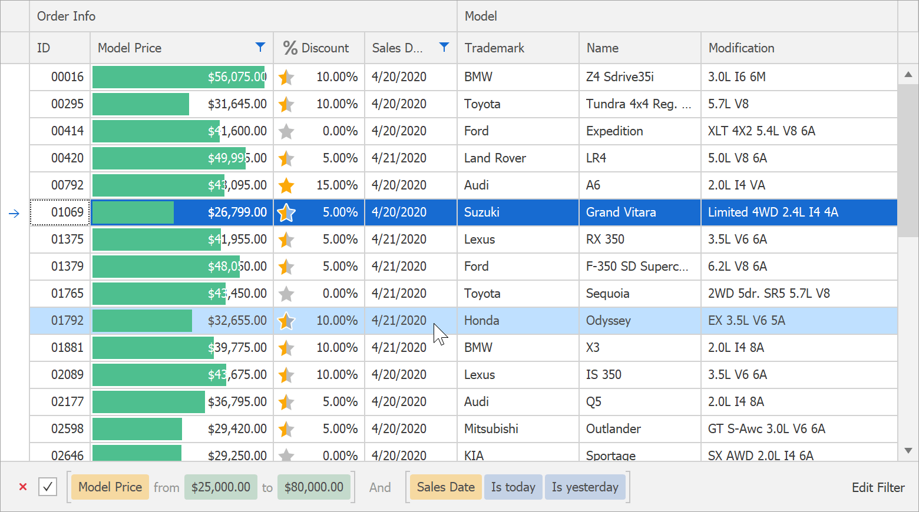The height and width of the screenshot is (512, 919).
Task: Open the Sales Date filter field chip
Action: click(x=445, y=487)
